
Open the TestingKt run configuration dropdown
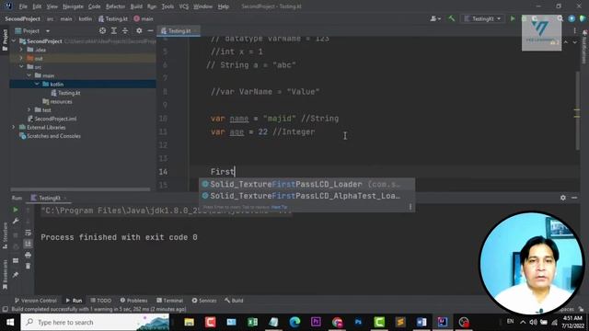(482, 18)
